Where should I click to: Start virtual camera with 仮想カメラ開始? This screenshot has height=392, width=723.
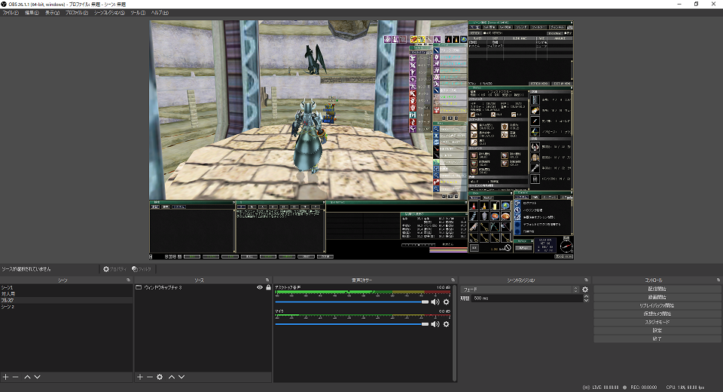(x=657, y=314)
